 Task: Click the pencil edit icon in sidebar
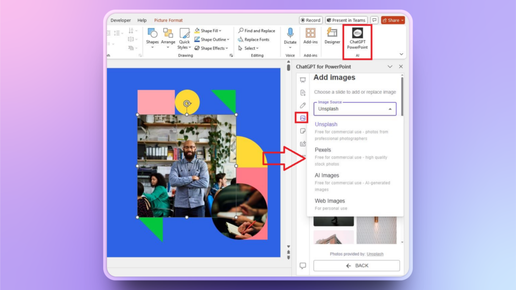pyautogui.click(x=303, y=105)
